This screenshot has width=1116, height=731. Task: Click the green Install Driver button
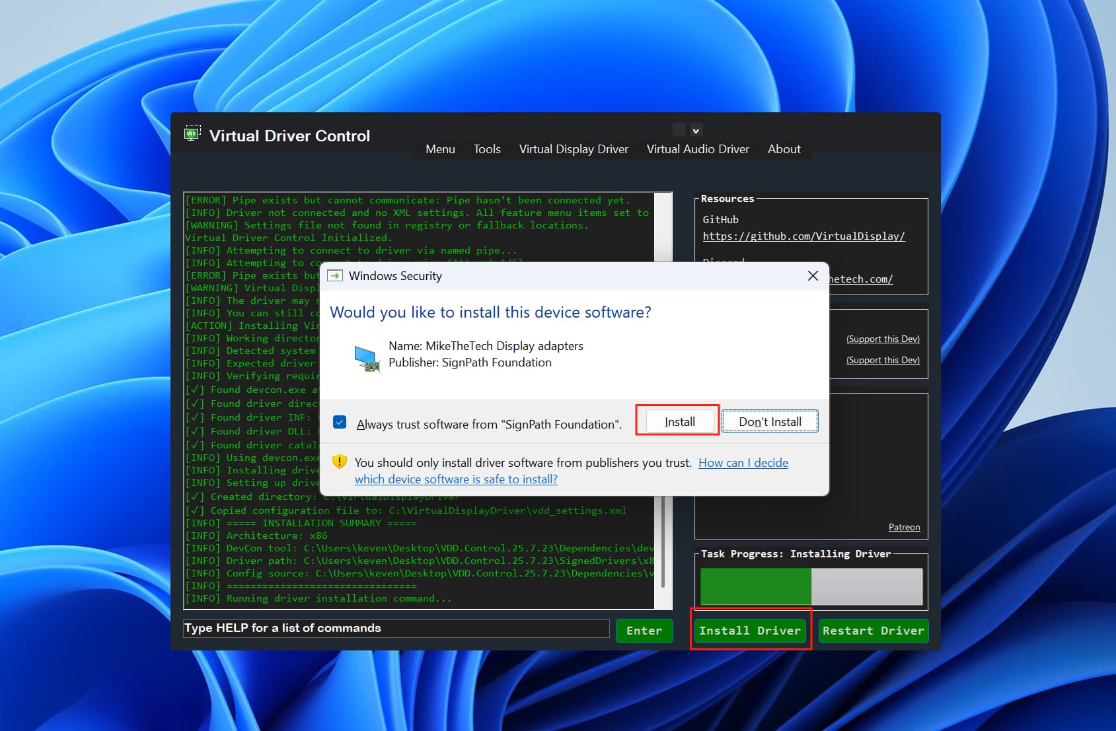coord(749,631)
